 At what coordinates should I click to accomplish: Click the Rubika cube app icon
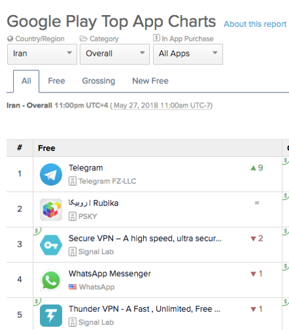point(51,210)
